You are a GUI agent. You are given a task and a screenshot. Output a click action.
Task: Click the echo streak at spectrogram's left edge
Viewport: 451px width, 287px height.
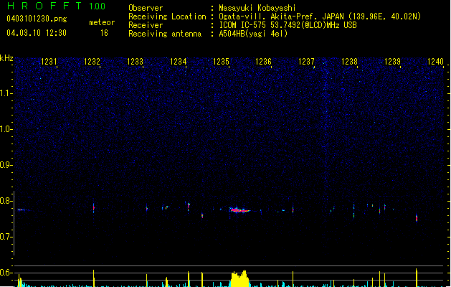click(22, 210)
